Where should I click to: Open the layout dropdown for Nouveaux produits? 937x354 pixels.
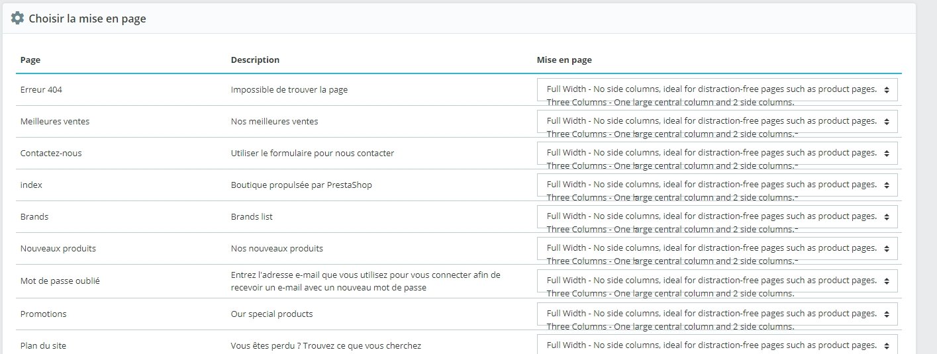717,248
